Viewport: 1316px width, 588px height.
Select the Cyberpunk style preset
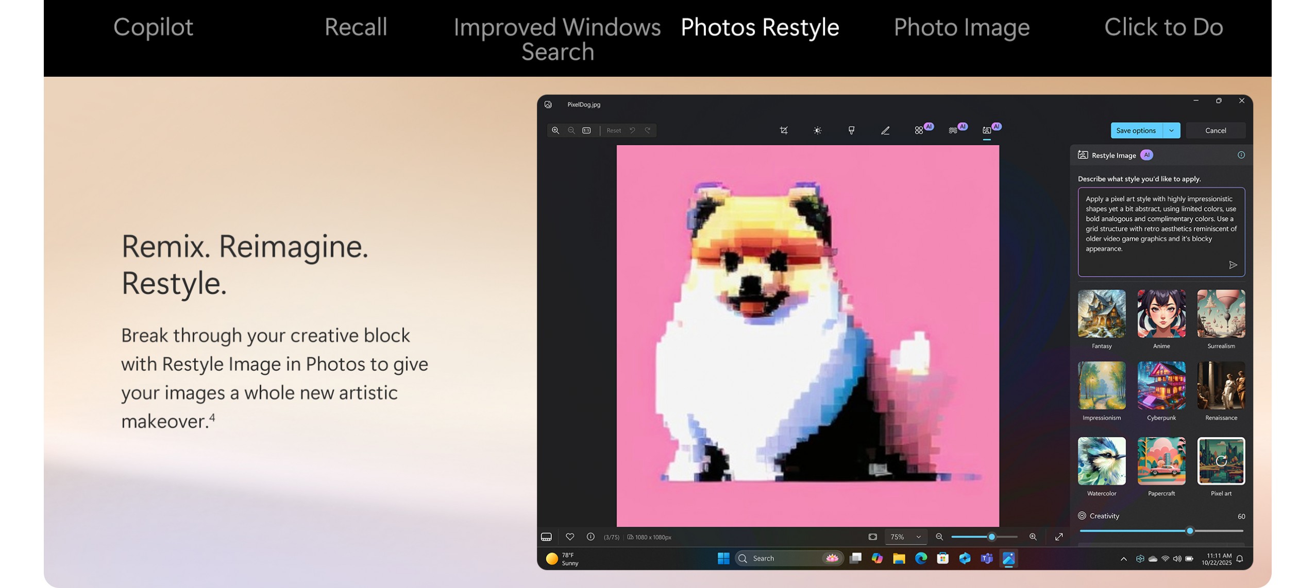(1161, 385)
